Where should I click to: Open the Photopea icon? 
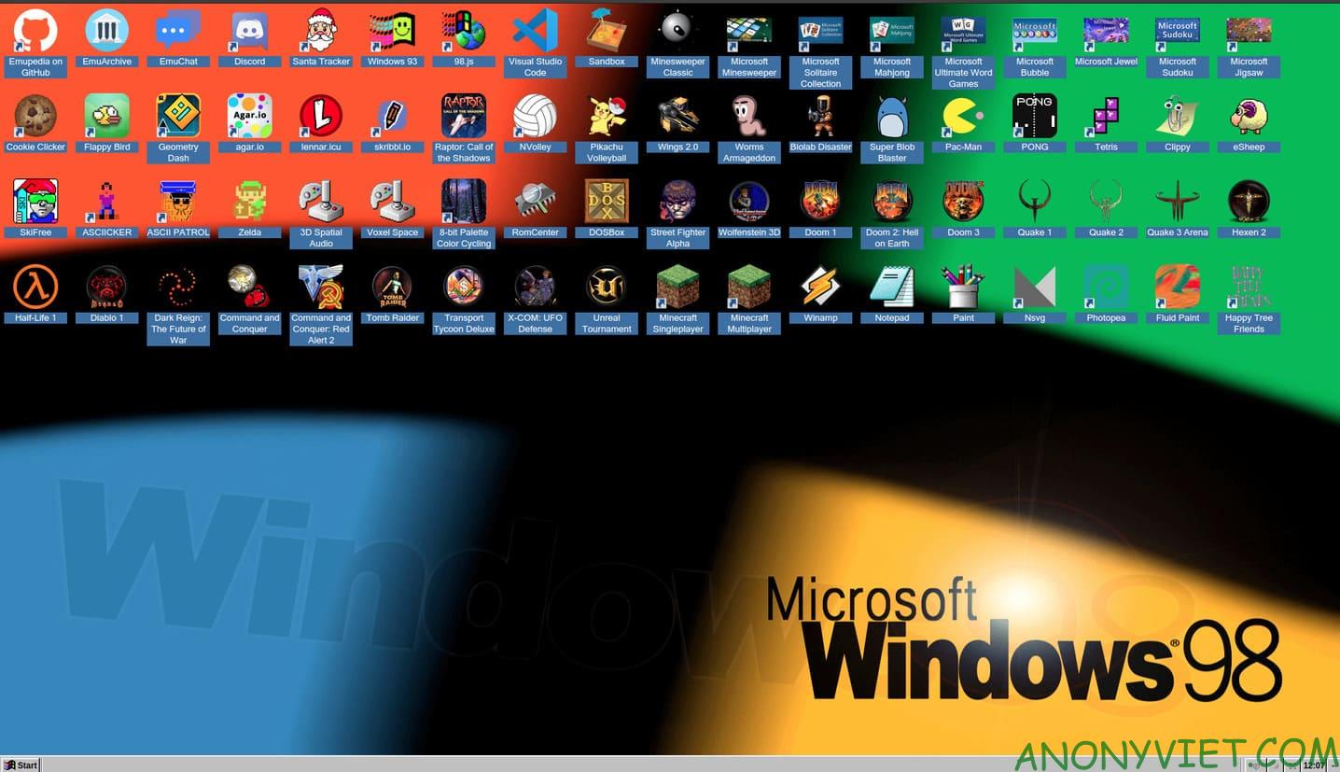click(x=1107, y=287)
